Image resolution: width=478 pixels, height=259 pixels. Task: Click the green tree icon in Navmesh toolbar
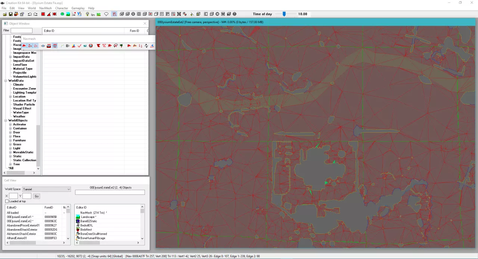(x=121, y=46)
